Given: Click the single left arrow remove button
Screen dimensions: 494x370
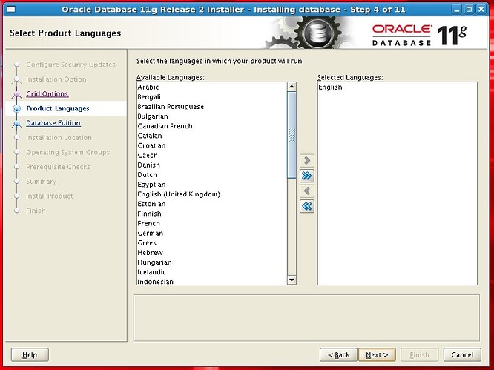Looking at the screenshot, I should click(x=307, y=191).
